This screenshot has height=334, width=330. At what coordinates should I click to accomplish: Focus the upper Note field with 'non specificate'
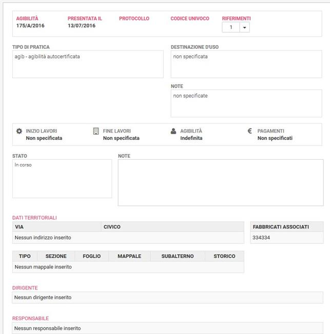point(246,103)
